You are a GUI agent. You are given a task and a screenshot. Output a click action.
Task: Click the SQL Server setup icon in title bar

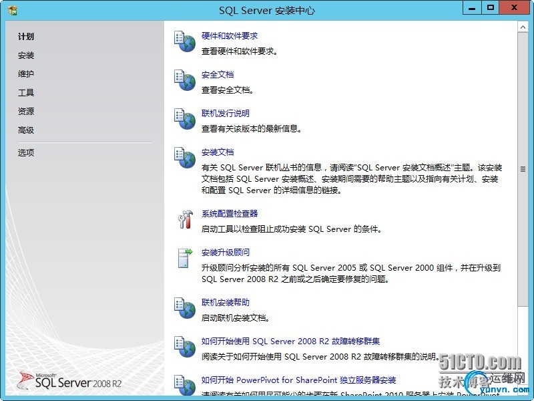coord(13,10)
